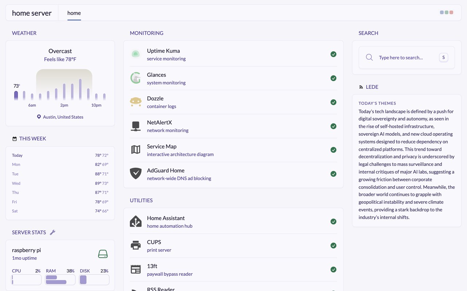The width and height of the screenshot is (467, 291).
Task: Click the 13ft paywall reader icon
Action: [x=136, y=269]
